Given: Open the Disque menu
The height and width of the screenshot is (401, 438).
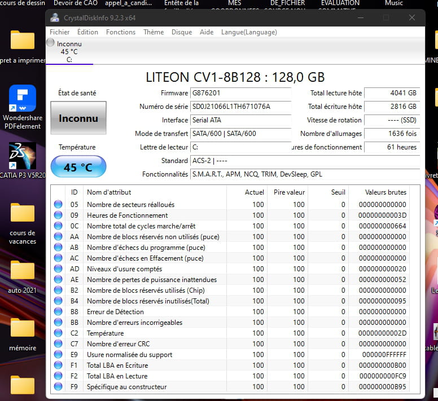Looking at the screenshot, I should [182, 32].
